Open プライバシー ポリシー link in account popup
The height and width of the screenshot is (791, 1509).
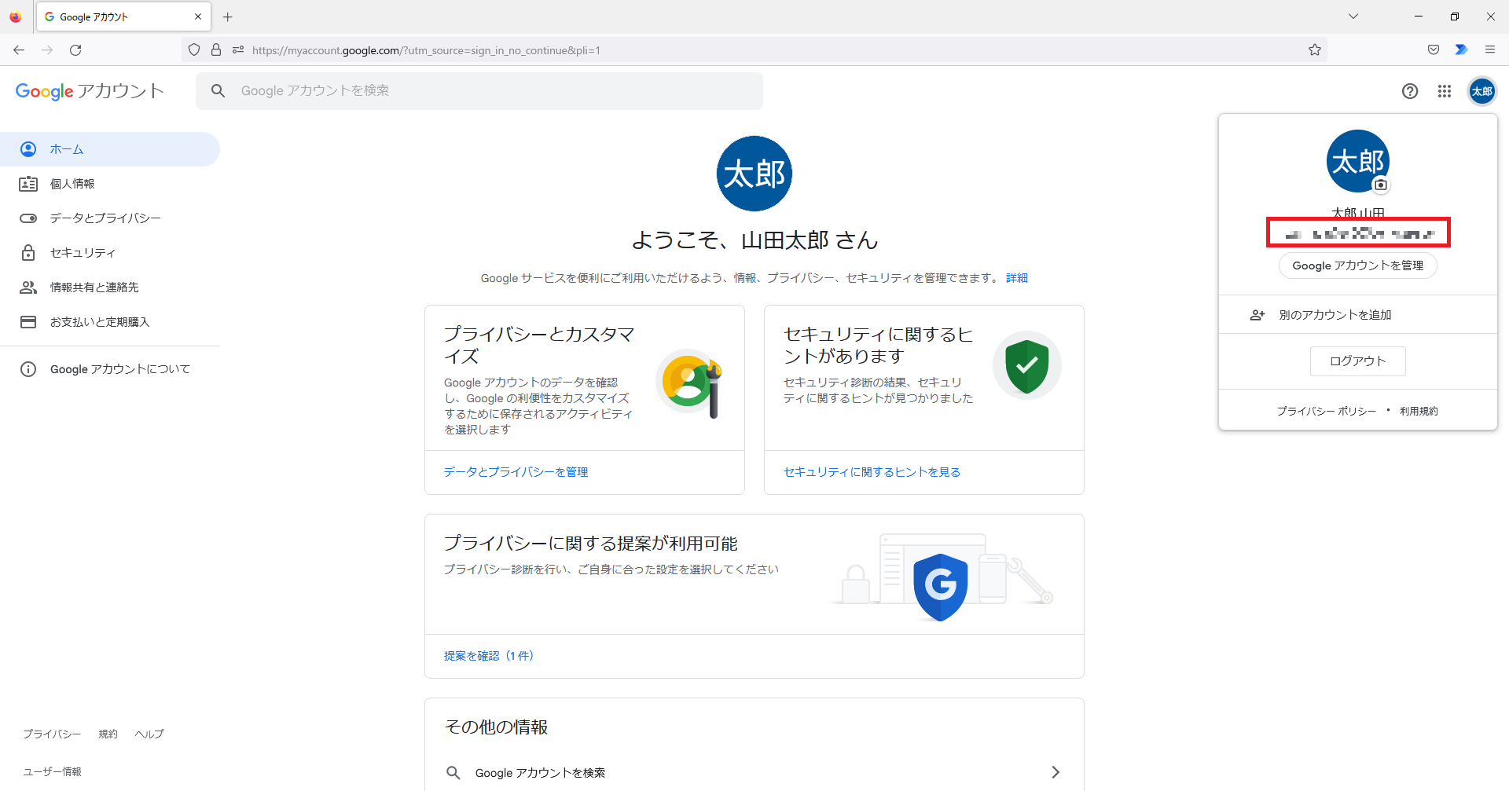pyautogui.click(x=1327, y=411)
